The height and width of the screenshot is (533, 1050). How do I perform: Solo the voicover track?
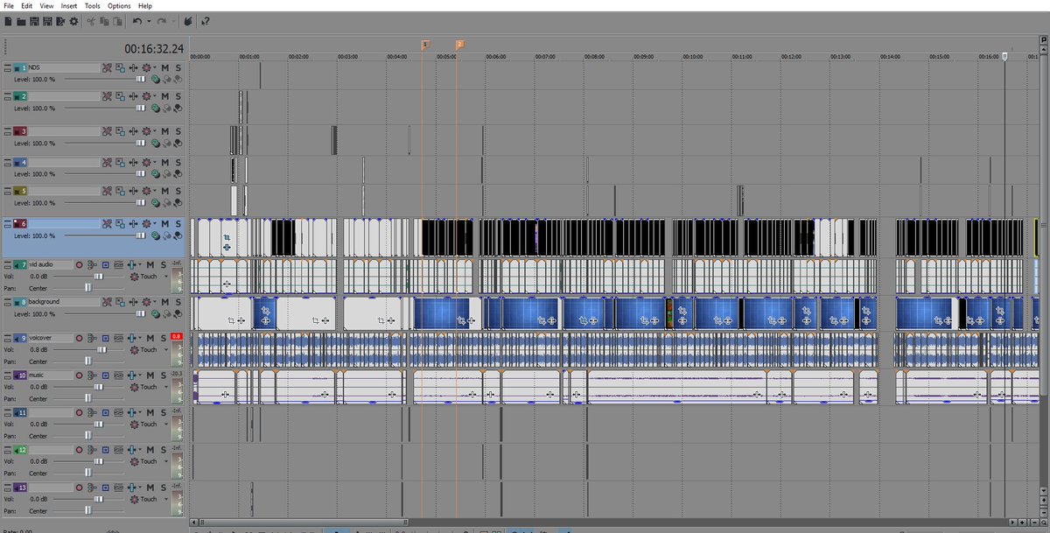click(x=163, y=338)
